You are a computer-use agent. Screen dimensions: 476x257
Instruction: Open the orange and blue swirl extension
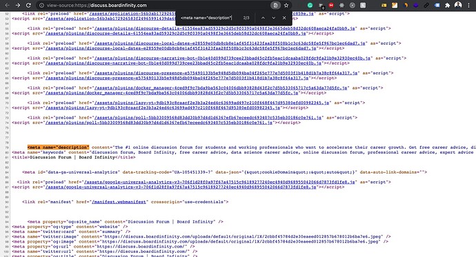tap(405, 5)
